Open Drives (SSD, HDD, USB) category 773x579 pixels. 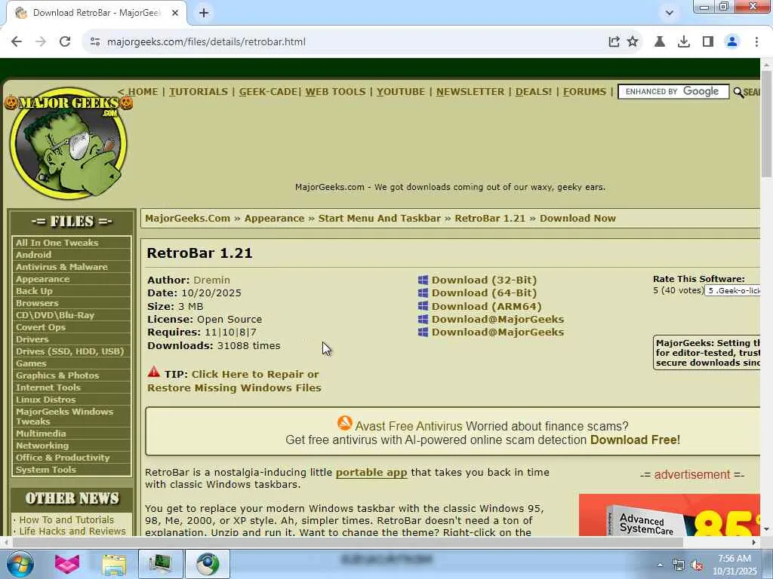click(x=72, y=351)
